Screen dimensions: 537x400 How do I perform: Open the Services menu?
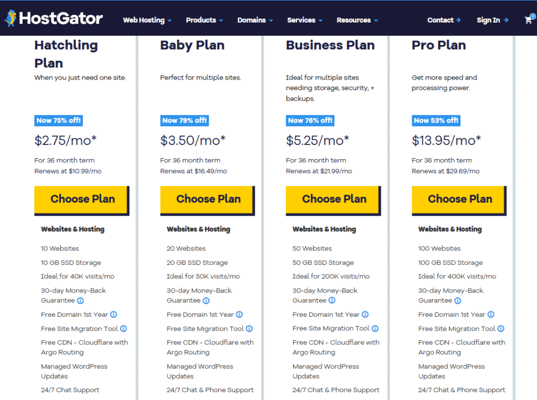[x=304, y=20]
